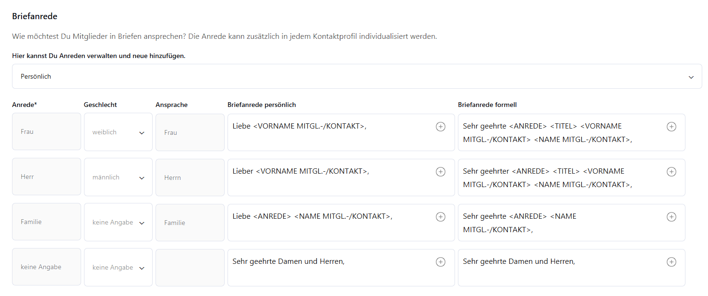
Task: Click the Ansprache field containing 'Familie'
Action: (x=190, y=223)
